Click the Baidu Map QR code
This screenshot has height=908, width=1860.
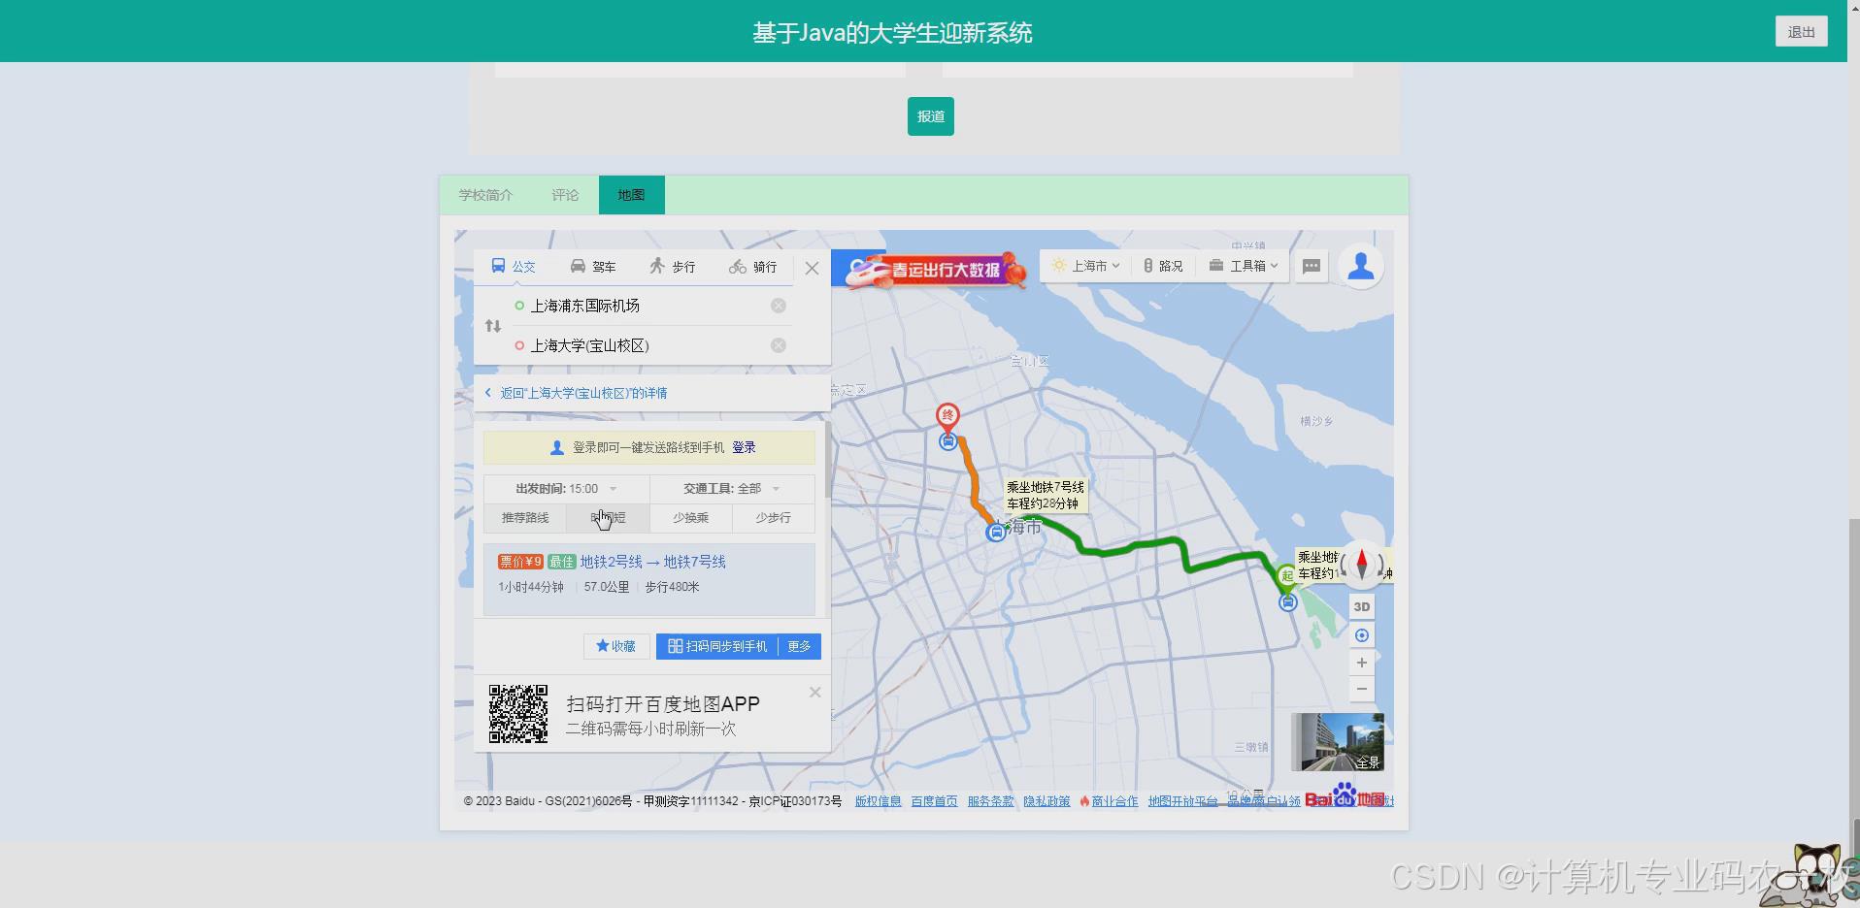coord(518,714)
